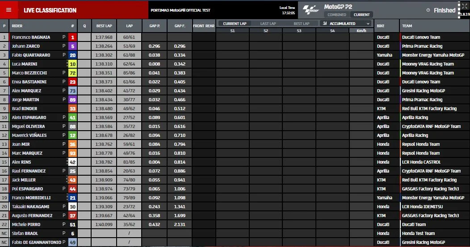Click number badge 72 for Bezzecchi
Screen dimensions: 470x247
coord(72,73)
